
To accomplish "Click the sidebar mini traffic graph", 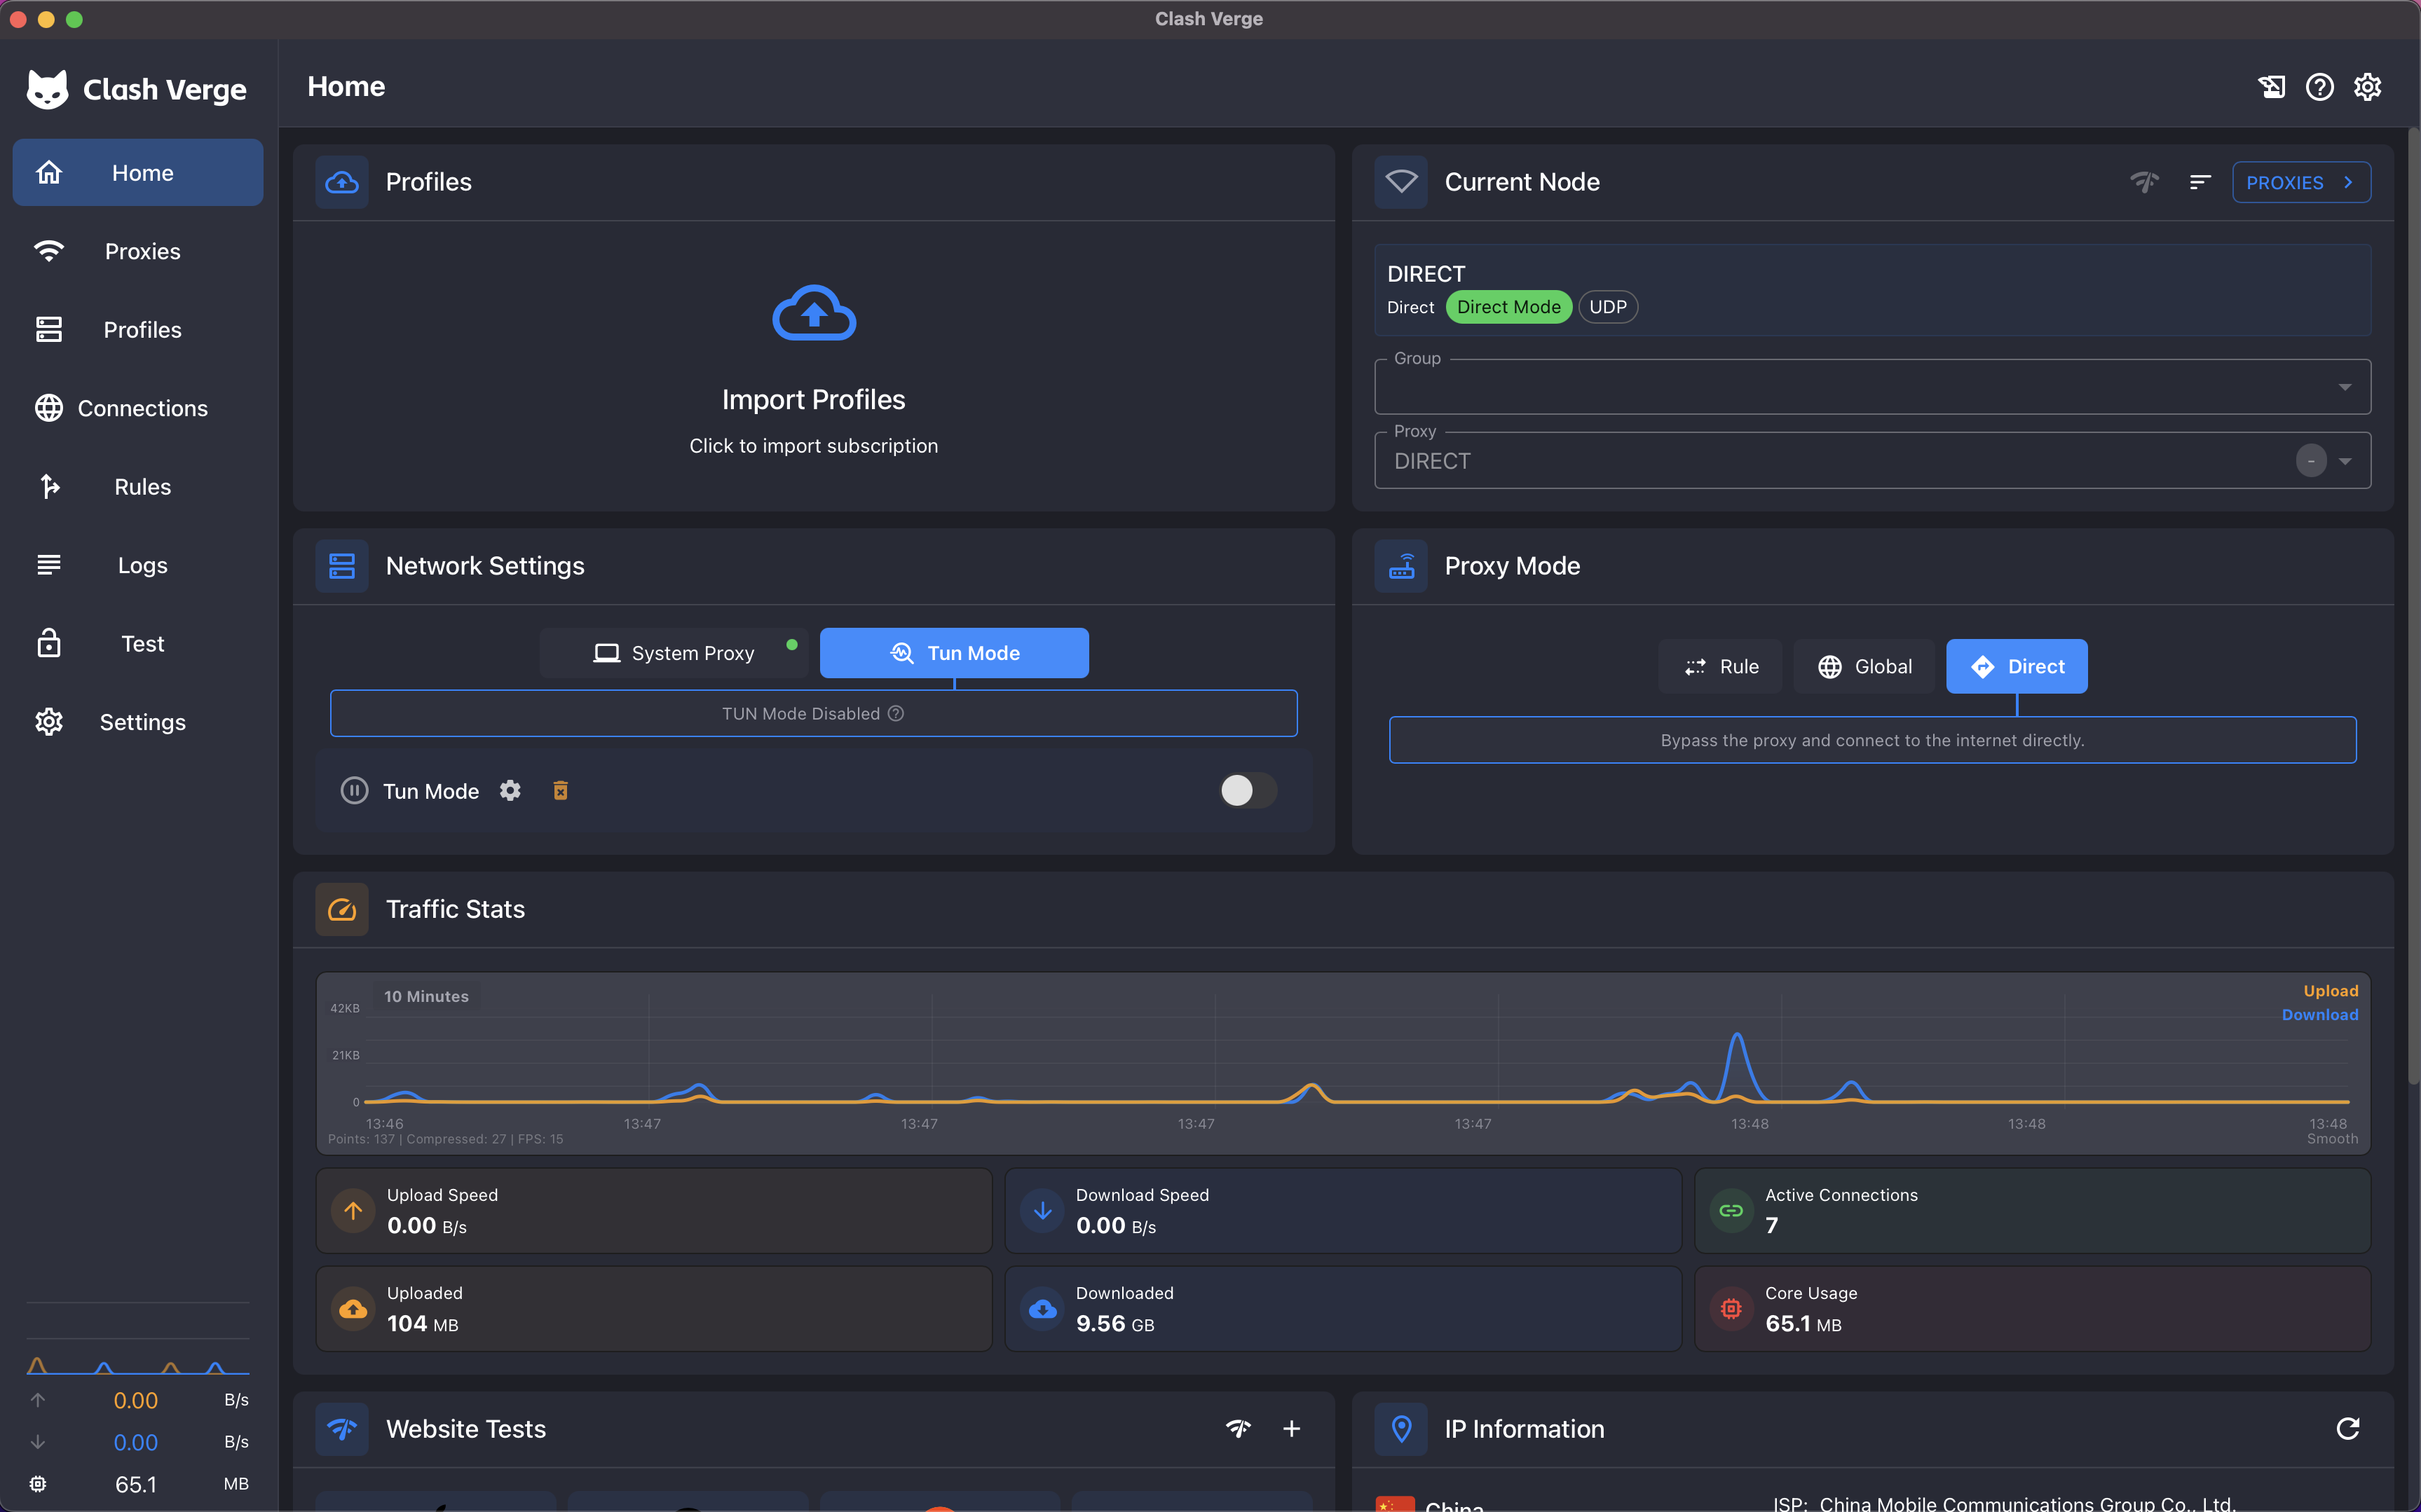I will [138, 1364].
